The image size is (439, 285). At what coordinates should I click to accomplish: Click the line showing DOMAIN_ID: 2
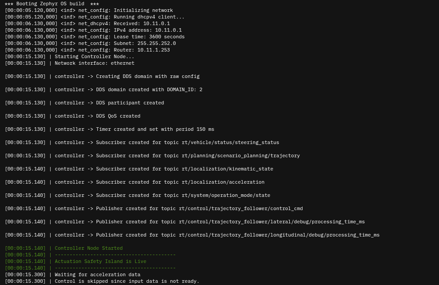tap(103, 89)
